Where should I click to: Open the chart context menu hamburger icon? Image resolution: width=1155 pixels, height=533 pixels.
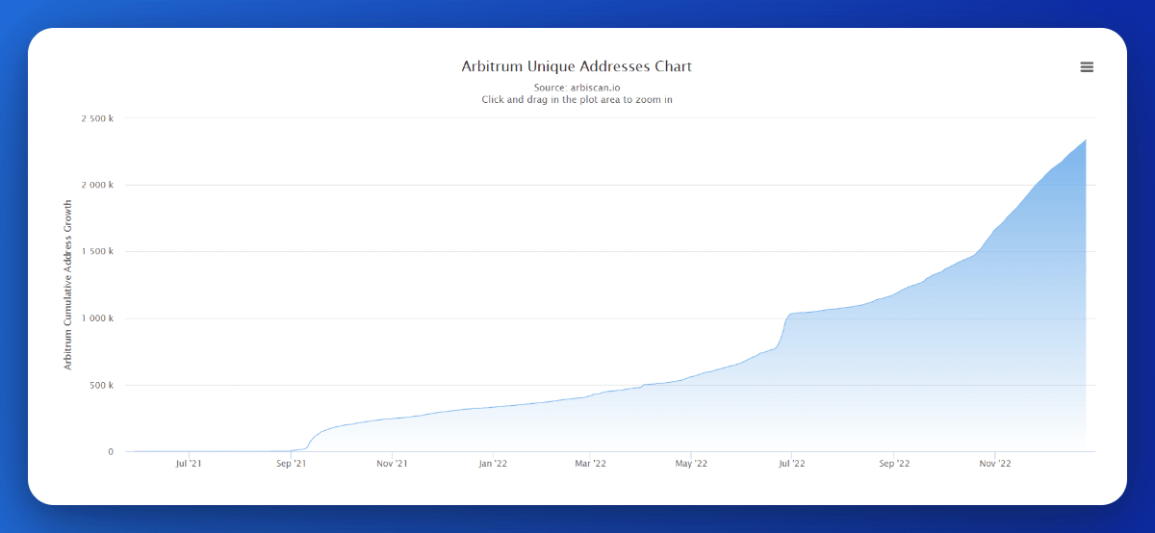pyautogui.click(x=1087, y=67)
